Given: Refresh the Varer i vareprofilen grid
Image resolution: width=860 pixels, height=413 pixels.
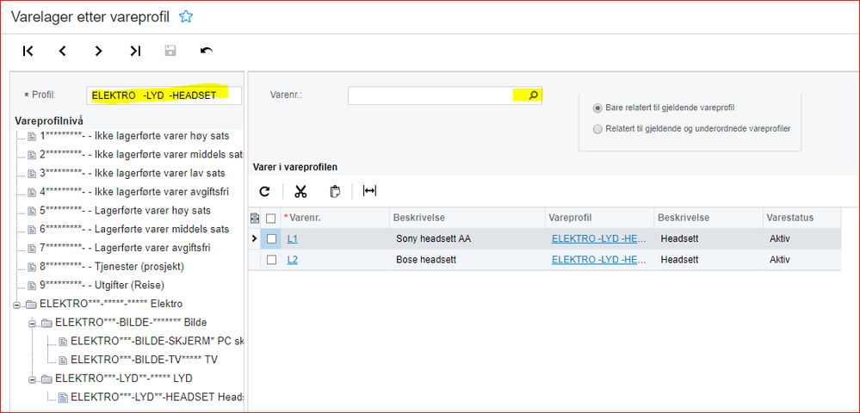Looking at the screenshot, I should (x=265, y=191).
